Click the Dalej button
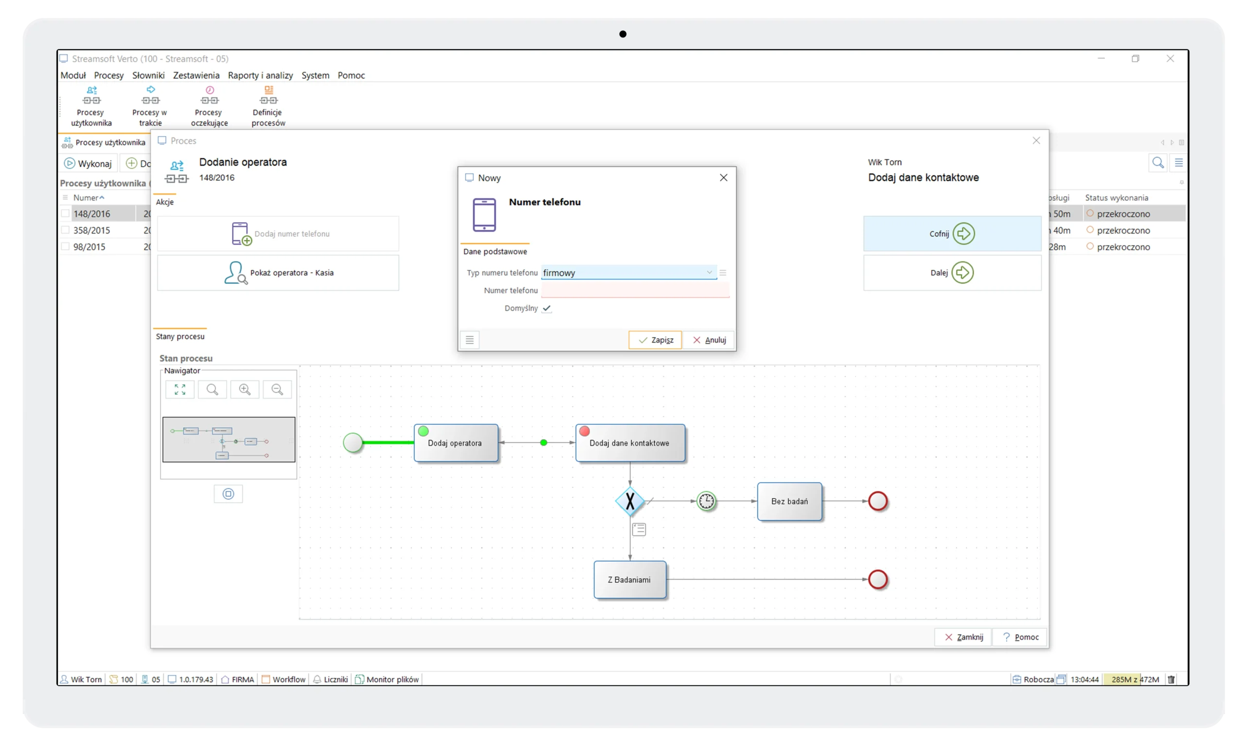 pyautogui.click(x=951, y=273)
